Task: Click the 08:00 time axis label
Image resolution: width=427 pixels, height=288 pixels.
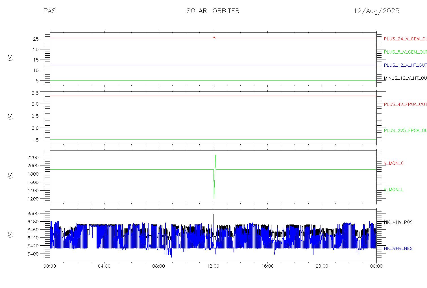Action: (x=159, y=266)
